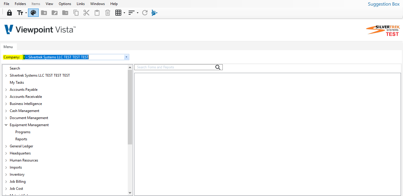Select the General Ledger label

click(21, 146)
